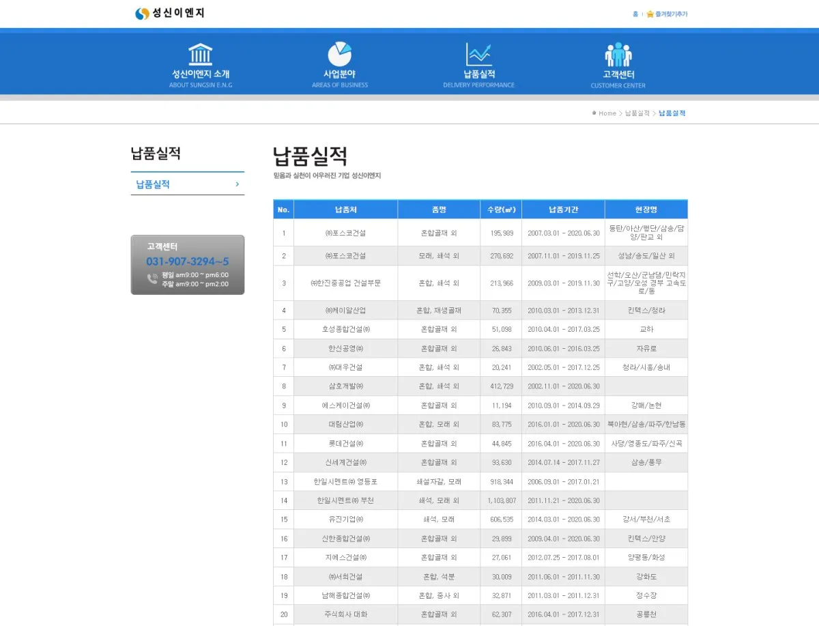819x626 pixels.
Task: Click the phone icon in the 고객센터 box
Action: pos(152,279)
